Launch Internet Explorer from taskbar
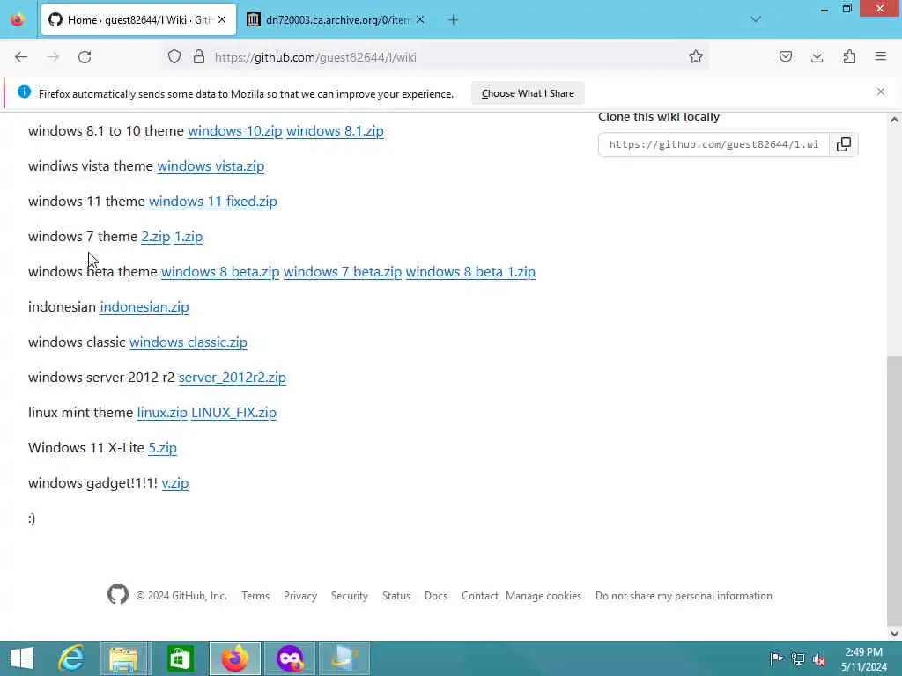Screen dimensions: 902x676 [71, 658]
